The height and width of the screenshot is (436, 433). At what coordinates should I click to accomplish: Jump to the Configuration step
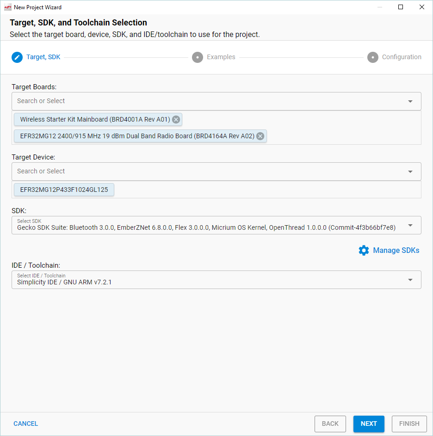402,57
